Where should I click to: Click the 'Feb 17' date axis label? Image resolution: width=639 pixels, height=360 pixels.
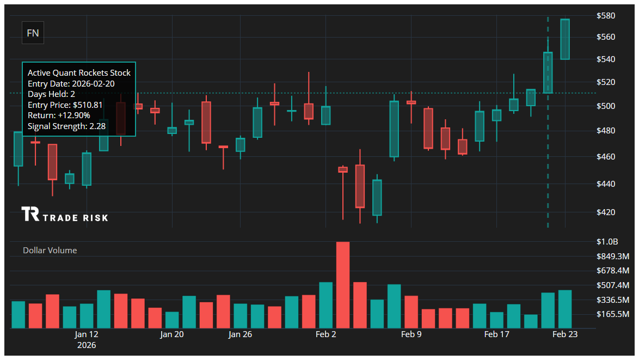coord(496,334)
